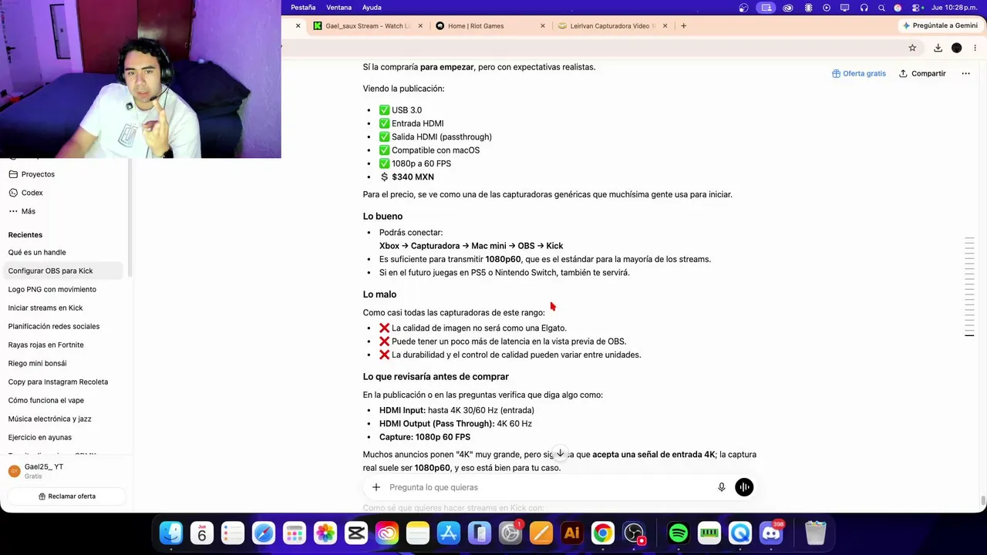Open a new browser tab
The height and width of the screenshot is (555, 987).
683,25
